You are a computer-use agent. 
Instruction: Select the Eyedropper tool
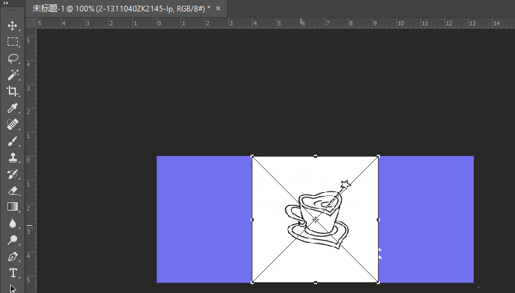(x=13, y=108)
